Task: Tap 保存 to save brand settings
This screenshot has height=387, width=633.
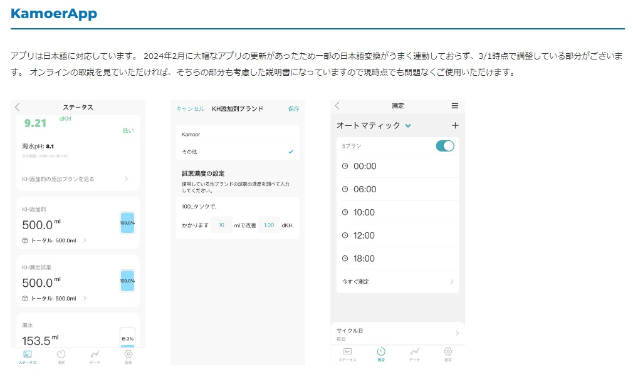Action: click(x=293, y=108)
